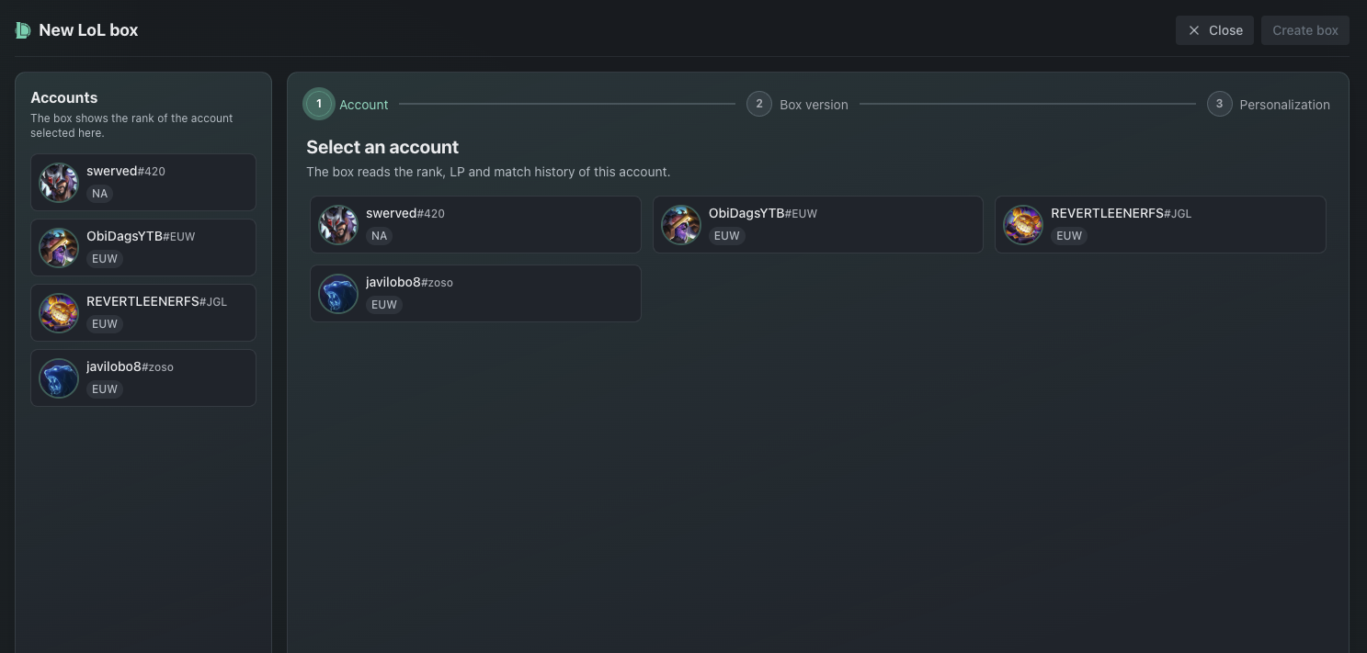
Task: Choose swerved#420 name in the Accounts sidebar
Action: [x=126, y=171]
